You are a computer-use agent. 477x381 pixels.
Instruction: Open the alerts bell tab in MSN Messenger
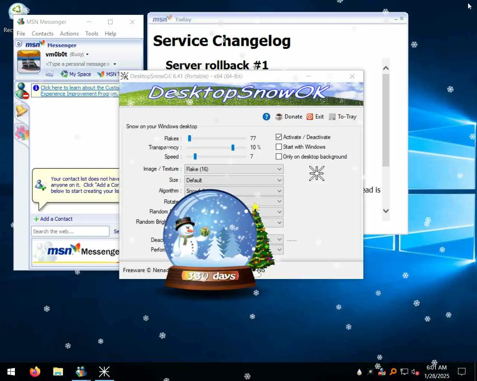(22, 111)
